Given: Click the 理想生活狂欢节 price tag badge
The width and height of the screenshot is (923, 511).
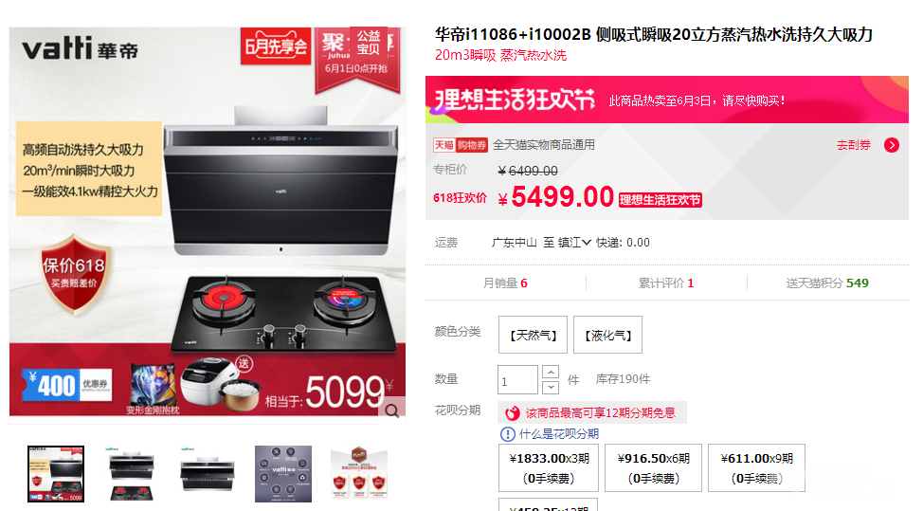Looking at the screenshot, I should point(660,200).
